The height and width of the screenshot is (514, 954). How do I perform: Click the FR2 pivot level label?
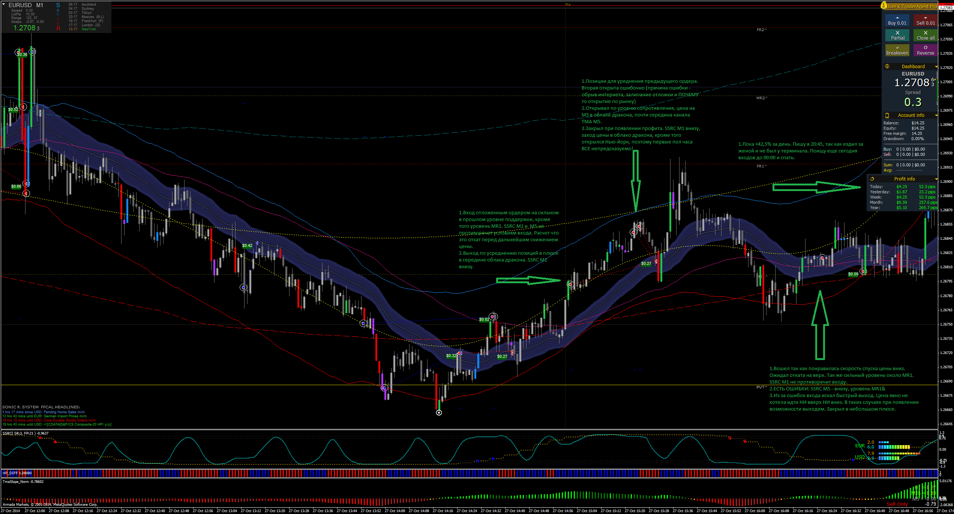(762, 30)
